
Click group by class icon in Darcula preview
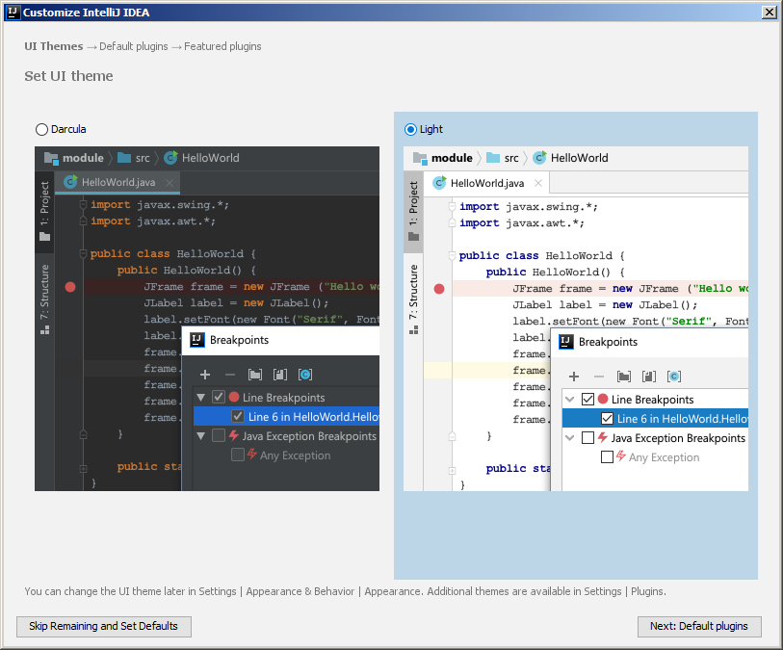point(305,375)
